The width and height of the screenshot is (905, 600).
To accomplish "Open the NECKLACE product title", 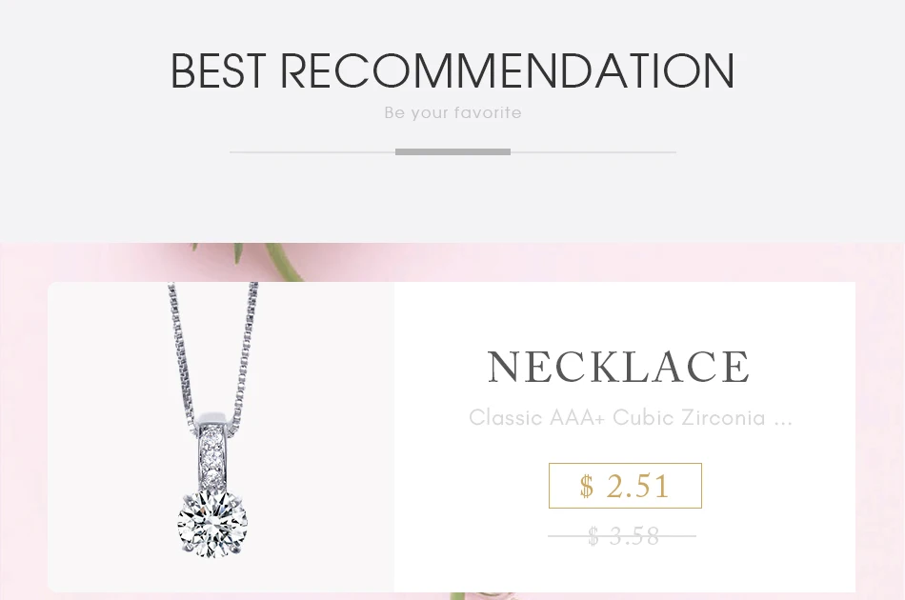I will pyautogui.click(x=618, y=367).
